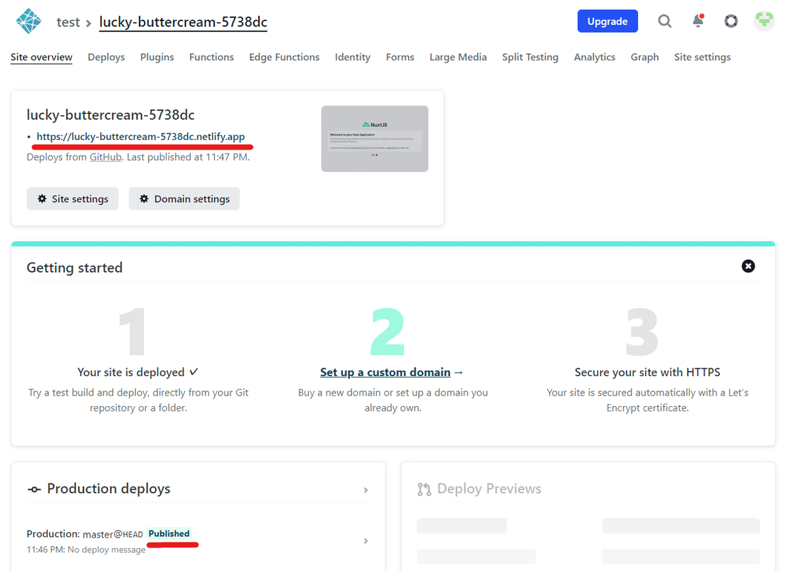
Task: Go to the Edge Functions tab
Action: (x=284, y=57)
